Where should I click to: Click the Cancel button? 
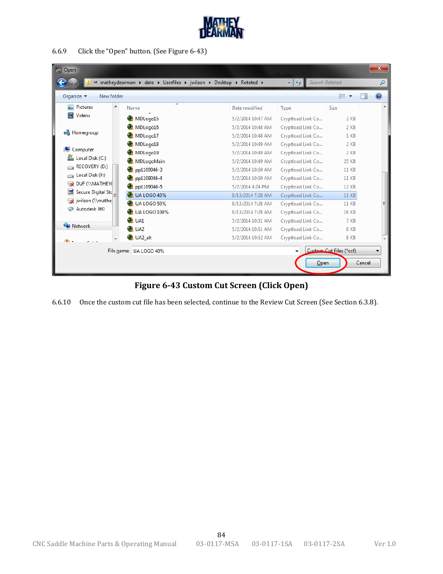[x=363, y=263]
